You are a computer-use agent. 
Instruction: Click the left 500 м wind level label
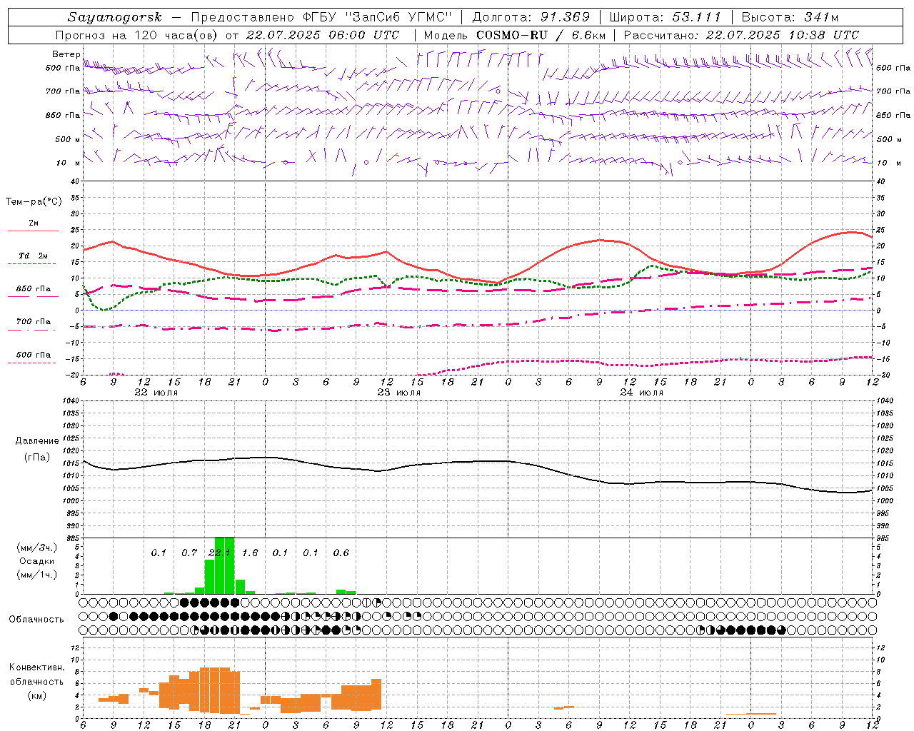coord(68,139)
